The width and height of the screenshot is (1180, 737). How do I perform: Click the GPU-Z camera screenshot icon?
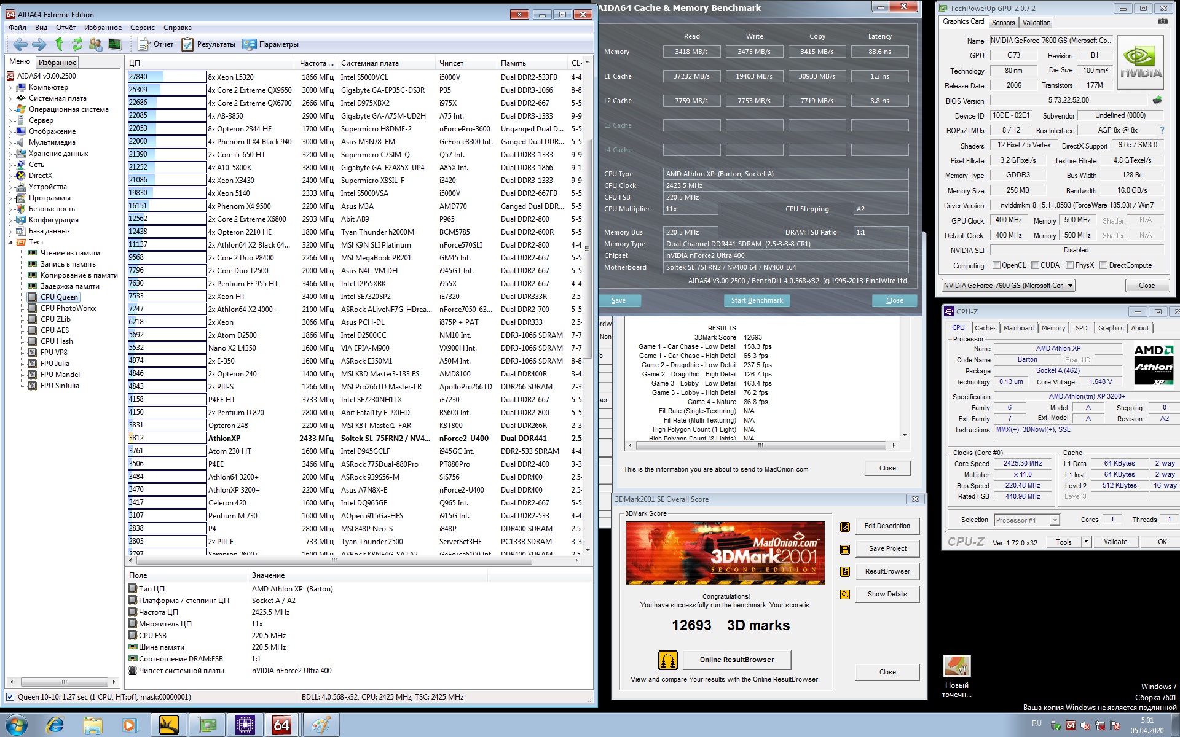(x=1162, y=21)
